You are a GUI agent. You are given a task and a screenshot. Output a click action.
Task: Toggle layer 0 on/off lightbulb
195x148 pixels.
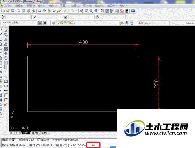pos(58,23)
